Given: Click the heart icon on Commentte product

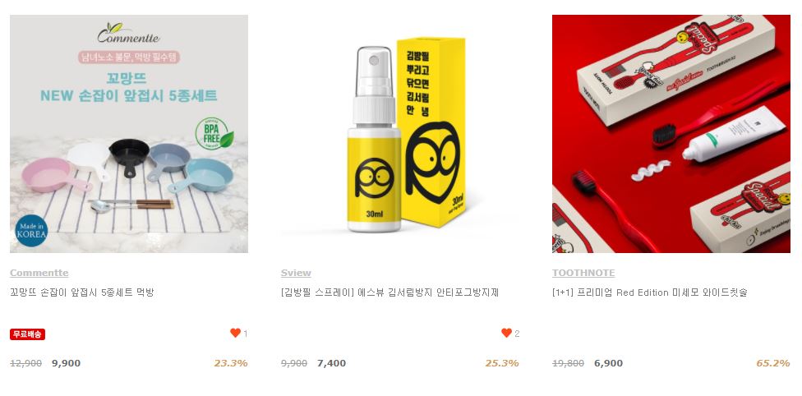Looking at the screenshot, I should (235, 333).
